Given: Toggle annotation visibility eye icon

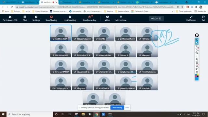Looking at the screenshot, I should (x=197, y=40).
